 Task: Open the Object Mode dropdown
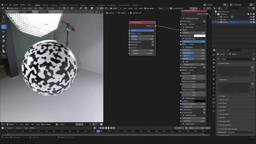coord(14,8)
